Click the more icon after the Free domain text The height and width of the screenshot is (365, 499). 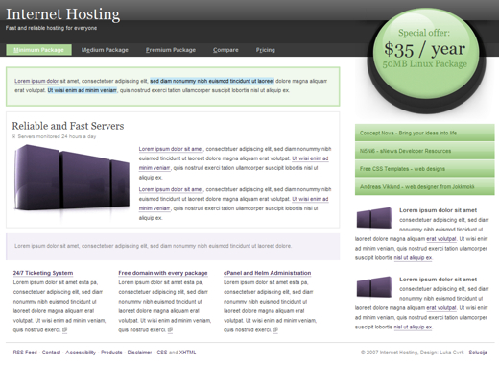tap(170, 329)
